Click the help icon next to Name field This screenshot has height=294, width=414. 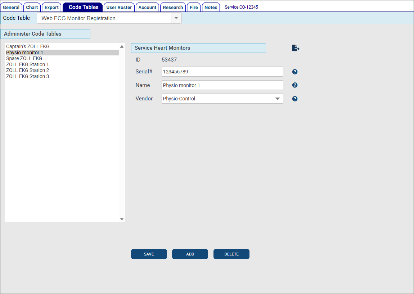coord(295,85)
